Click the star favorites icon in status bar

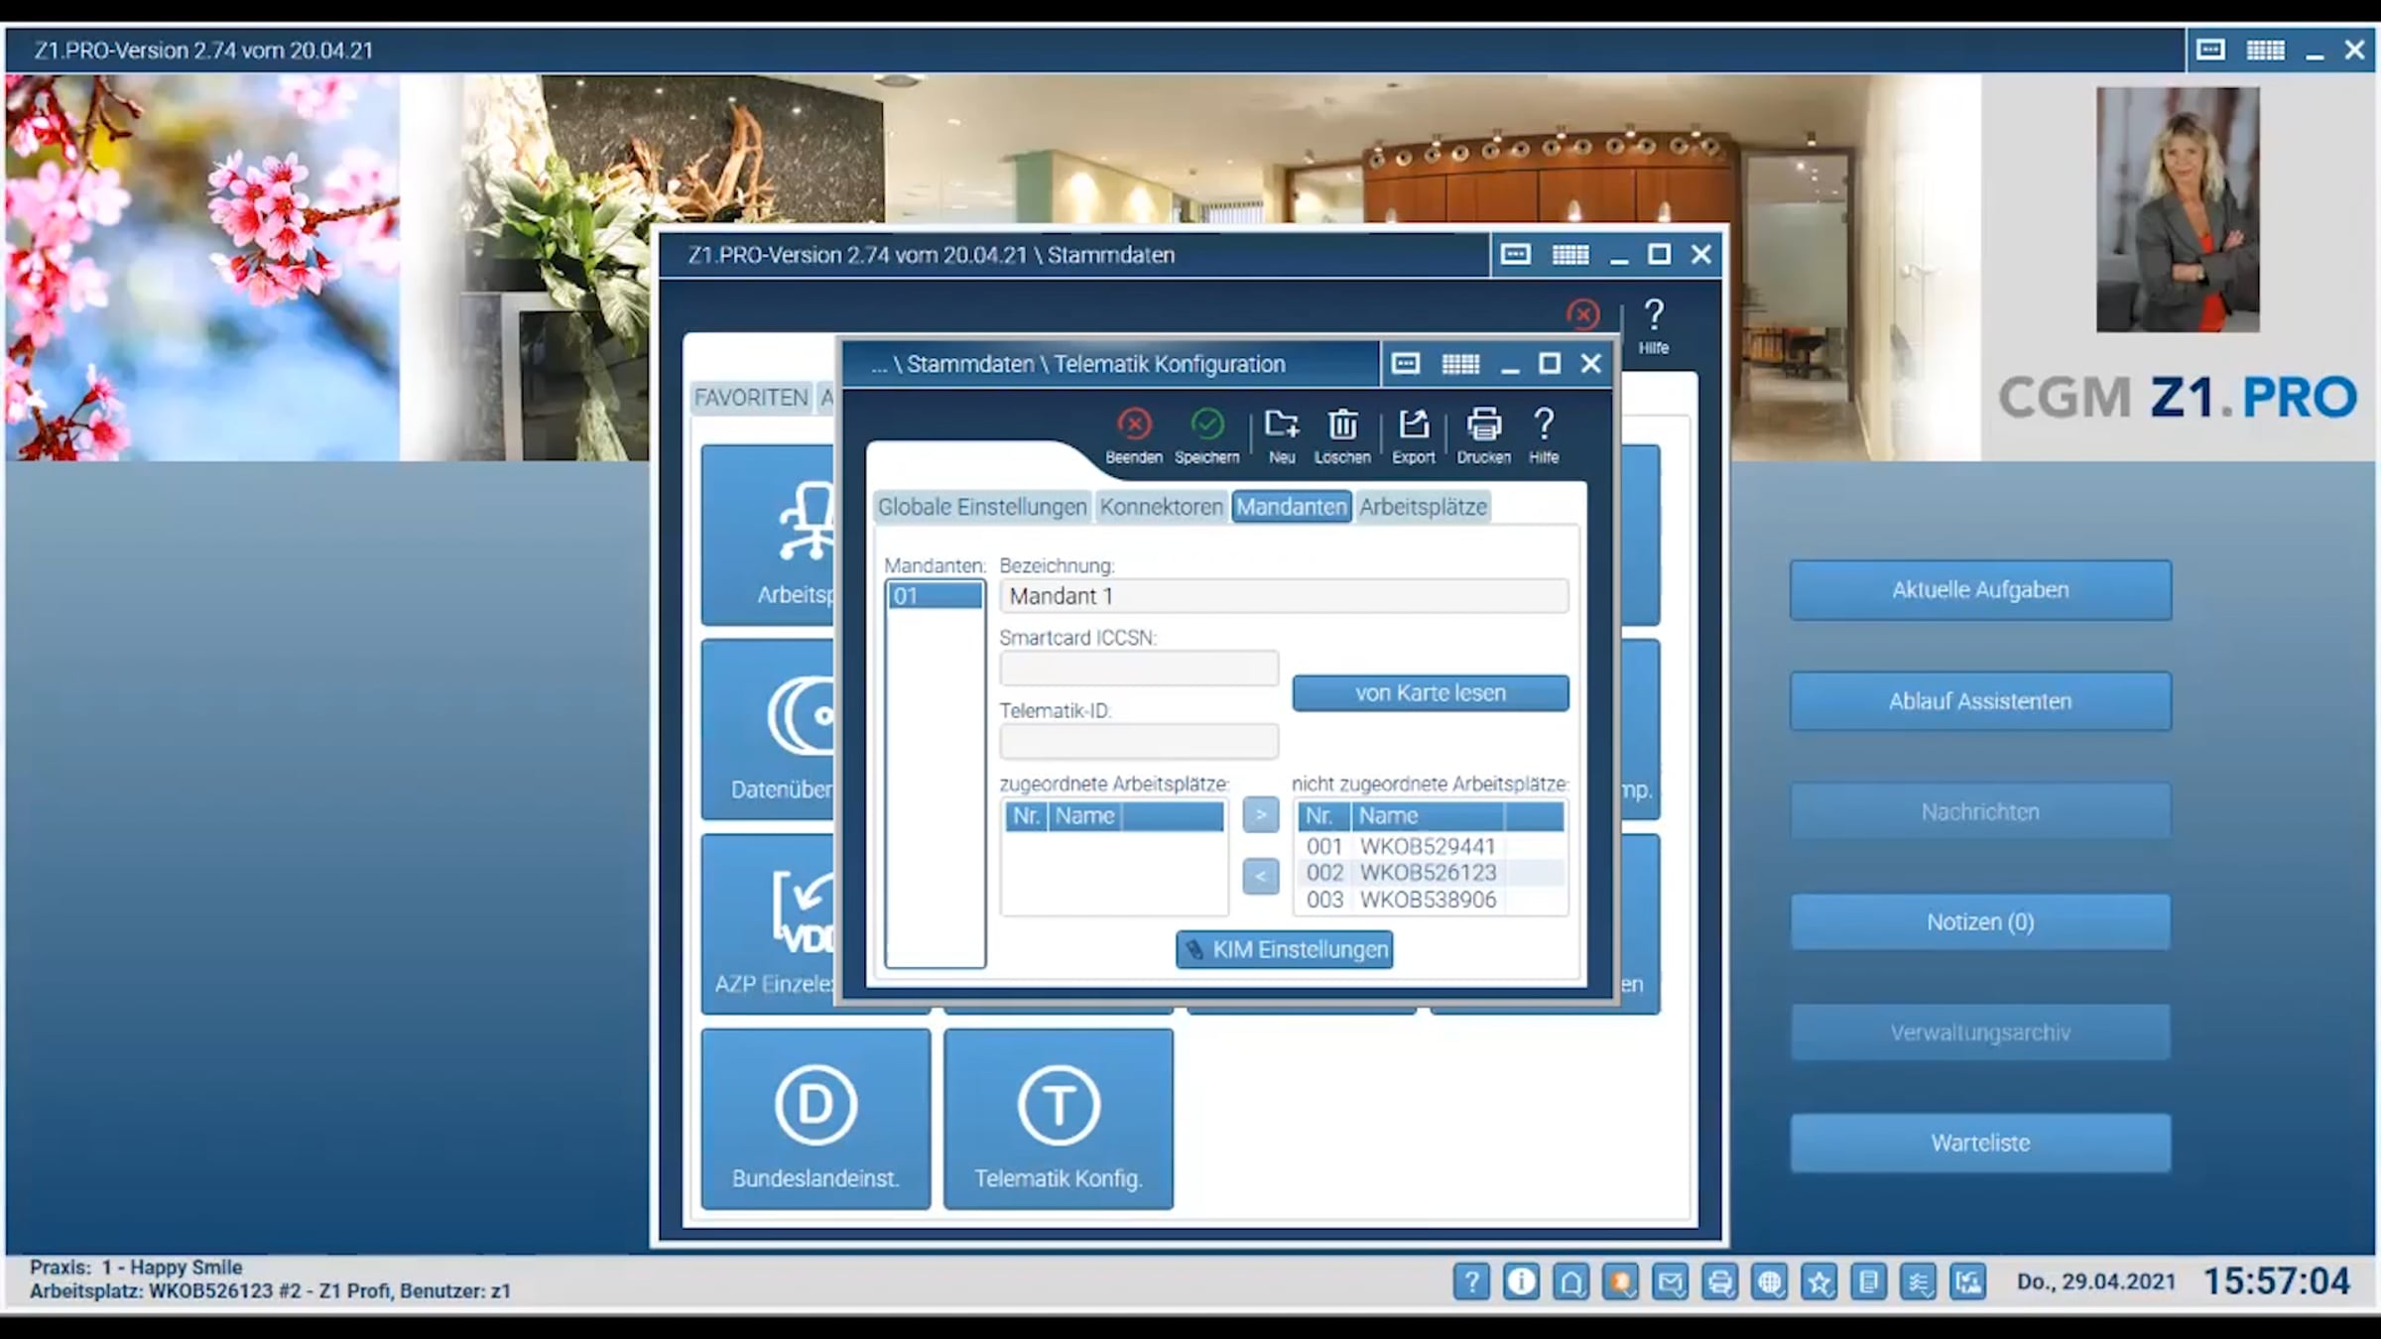1818,1282
